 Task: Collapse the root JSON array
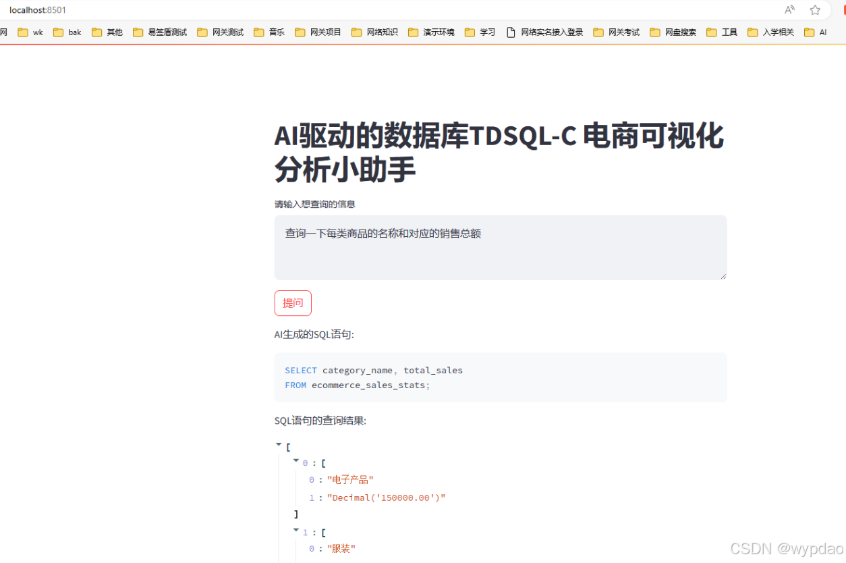[x=279, y=444]
